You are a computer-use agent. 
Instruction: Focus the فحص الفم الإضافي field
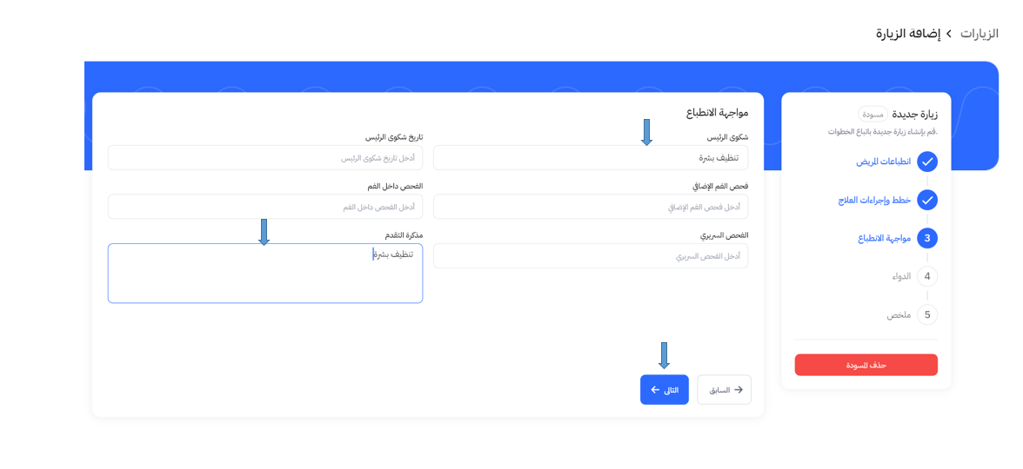[x=590, y=207]
